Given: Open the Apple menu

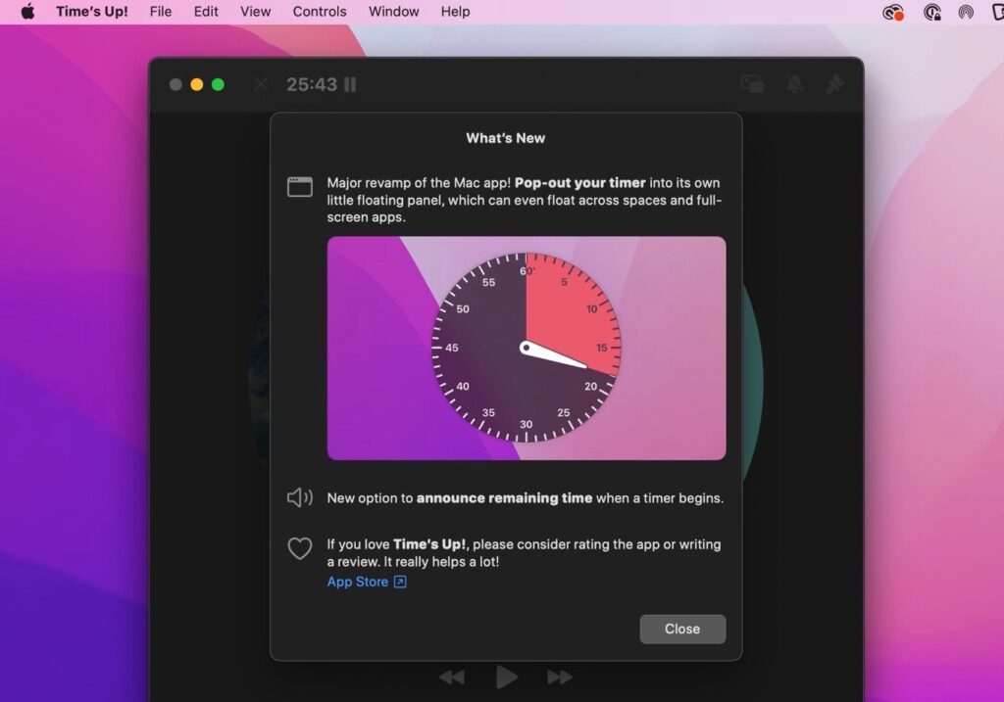Looking at the screenshot, I should 27,12.
